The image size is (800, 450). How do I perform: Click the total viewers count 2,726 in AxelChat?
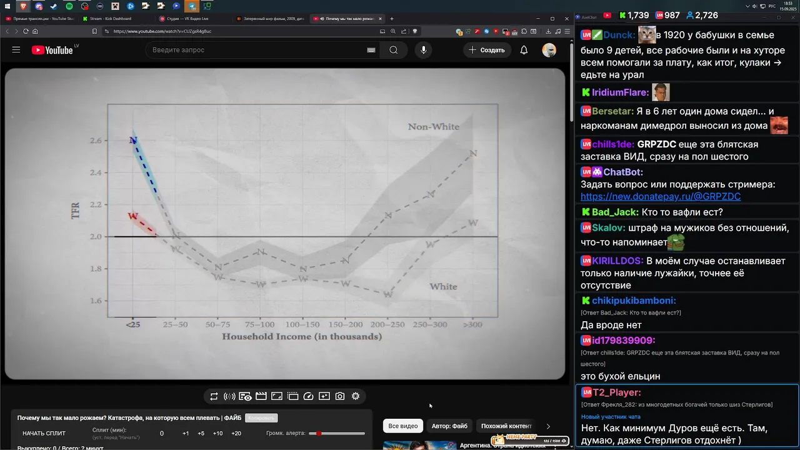702,16
